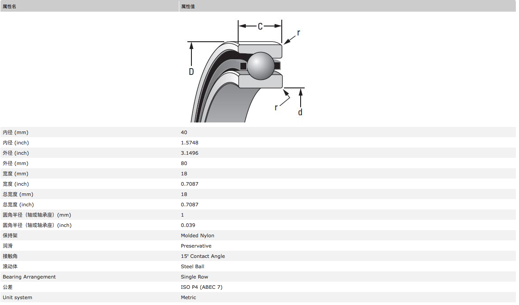Click the Metric unit system value
This screenshot has height=305, width=519.
click(x=189, y=297)
